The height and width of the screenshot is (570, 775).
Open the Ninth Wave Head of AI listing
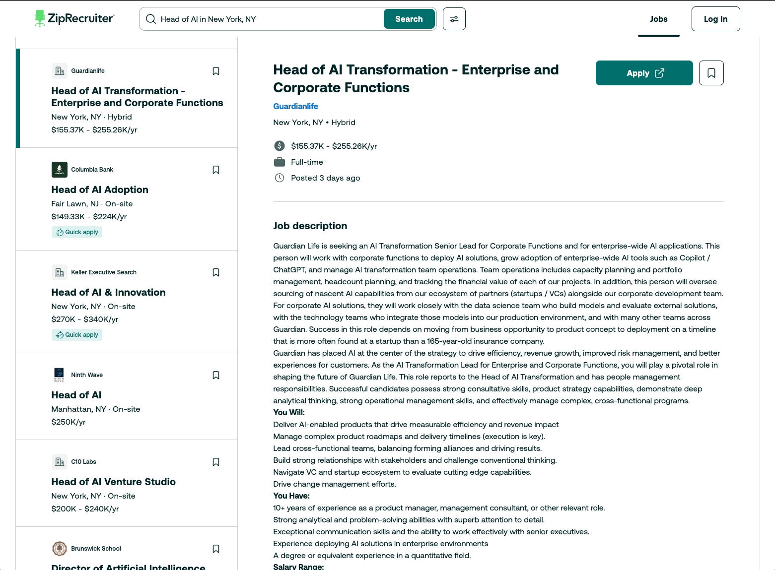click(x=76, y=395)
